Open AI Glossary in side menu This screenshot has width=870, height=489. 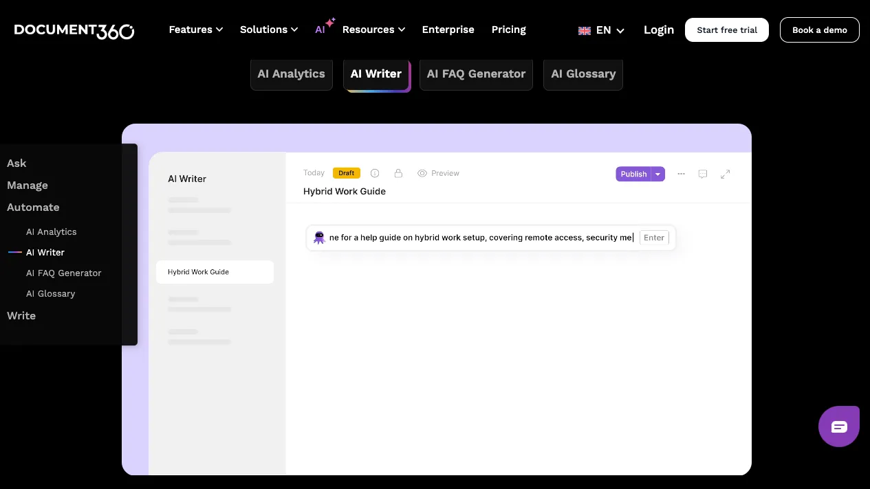tap(51, 294)
